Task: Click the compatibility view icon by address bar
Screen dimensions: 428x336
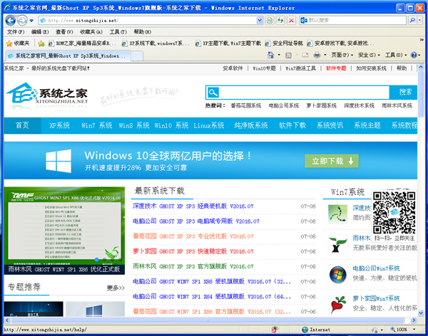Action: click(x=270, y=20)
